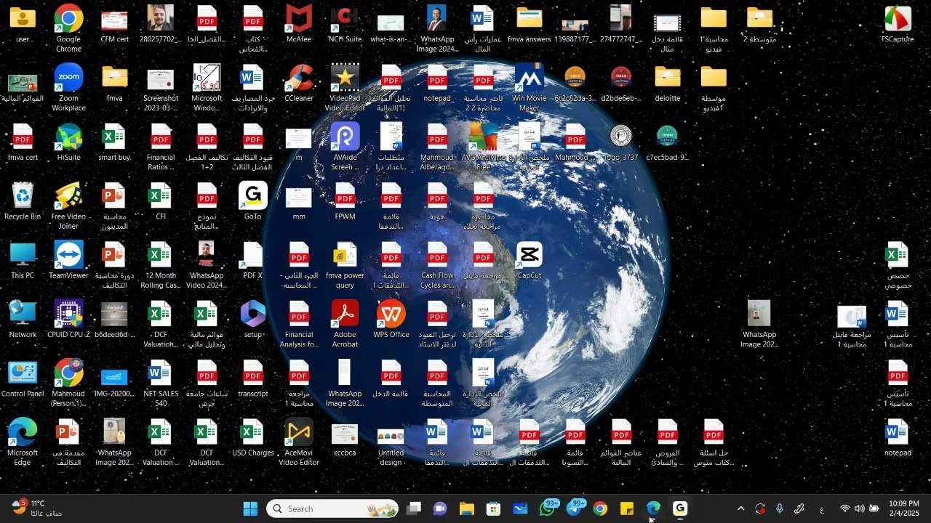Switch to the GoTo app in the taskbar
Screen dimensions: 931x523
[x=680, y=508]
